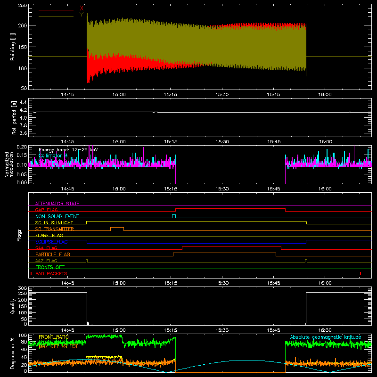
Task: Click the AAZ_FLAG pulse near 15:54
Action: click(x=306, y=261)
